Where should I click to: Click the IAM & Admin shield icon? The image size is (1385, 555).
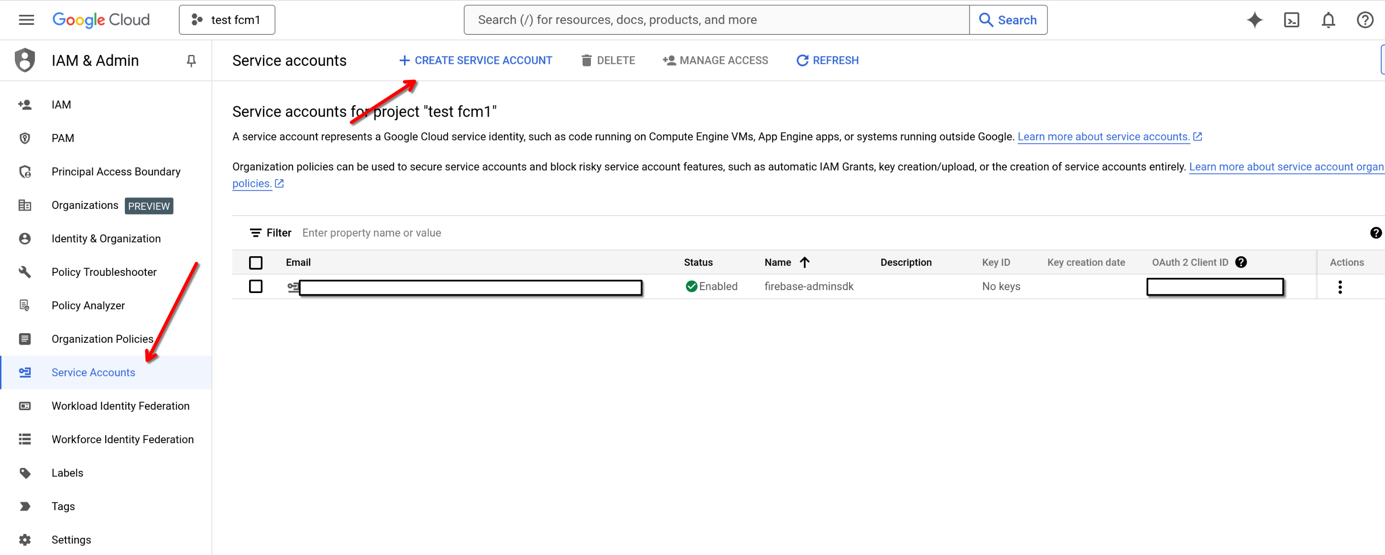(25, 60)
